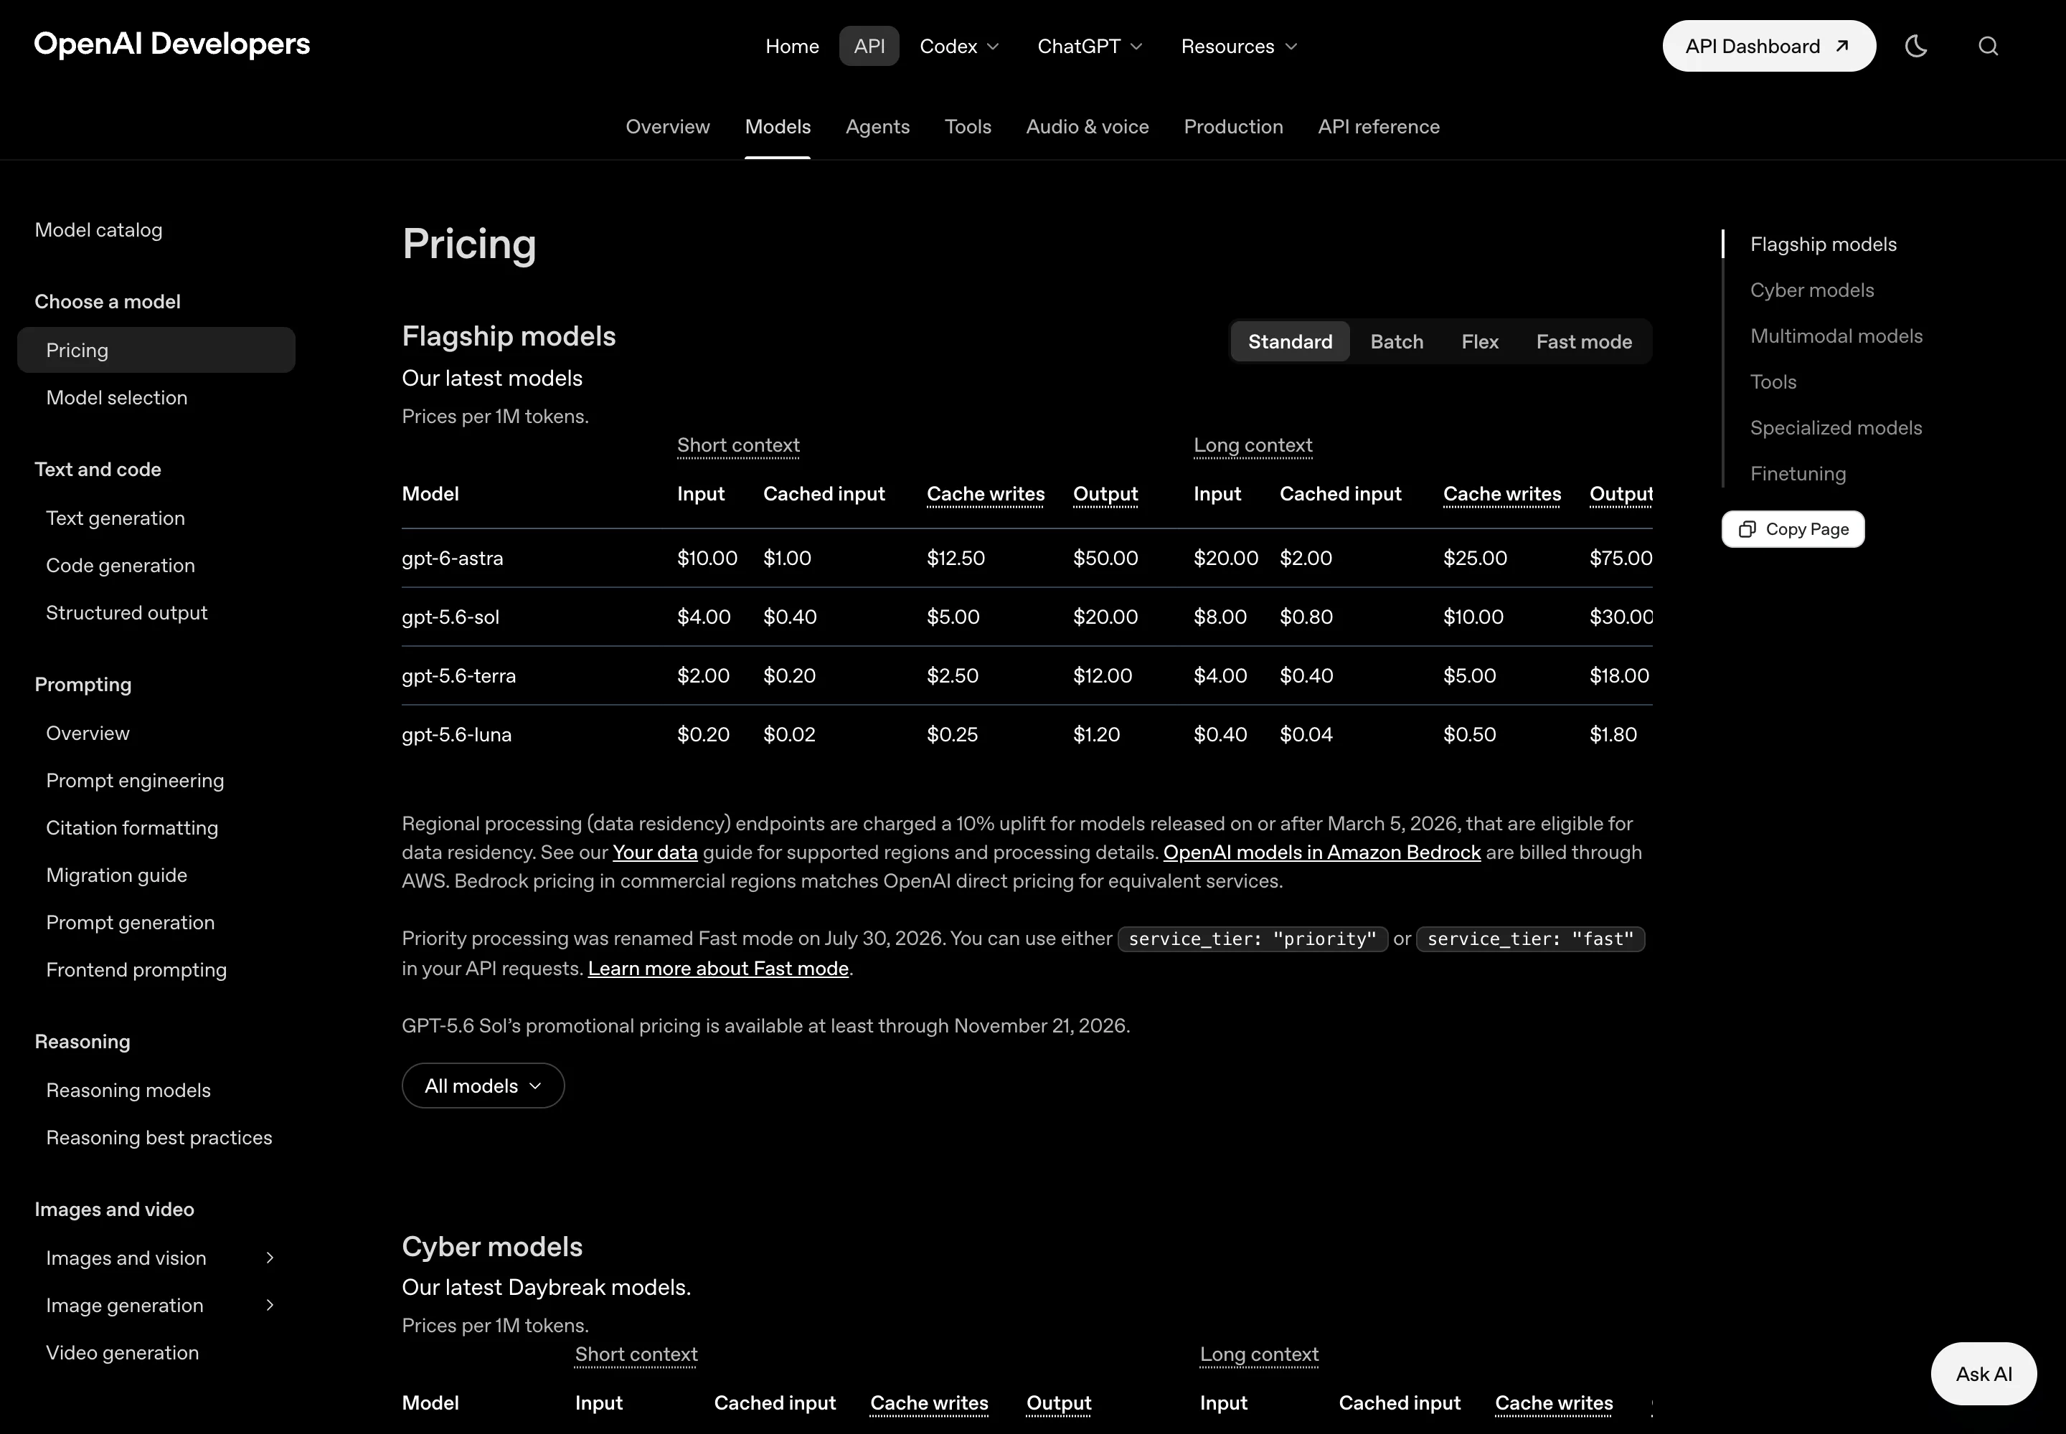2066x1434 pixels.
Task: Select Flex pricing tier
Action: (x=1479, y=341)
